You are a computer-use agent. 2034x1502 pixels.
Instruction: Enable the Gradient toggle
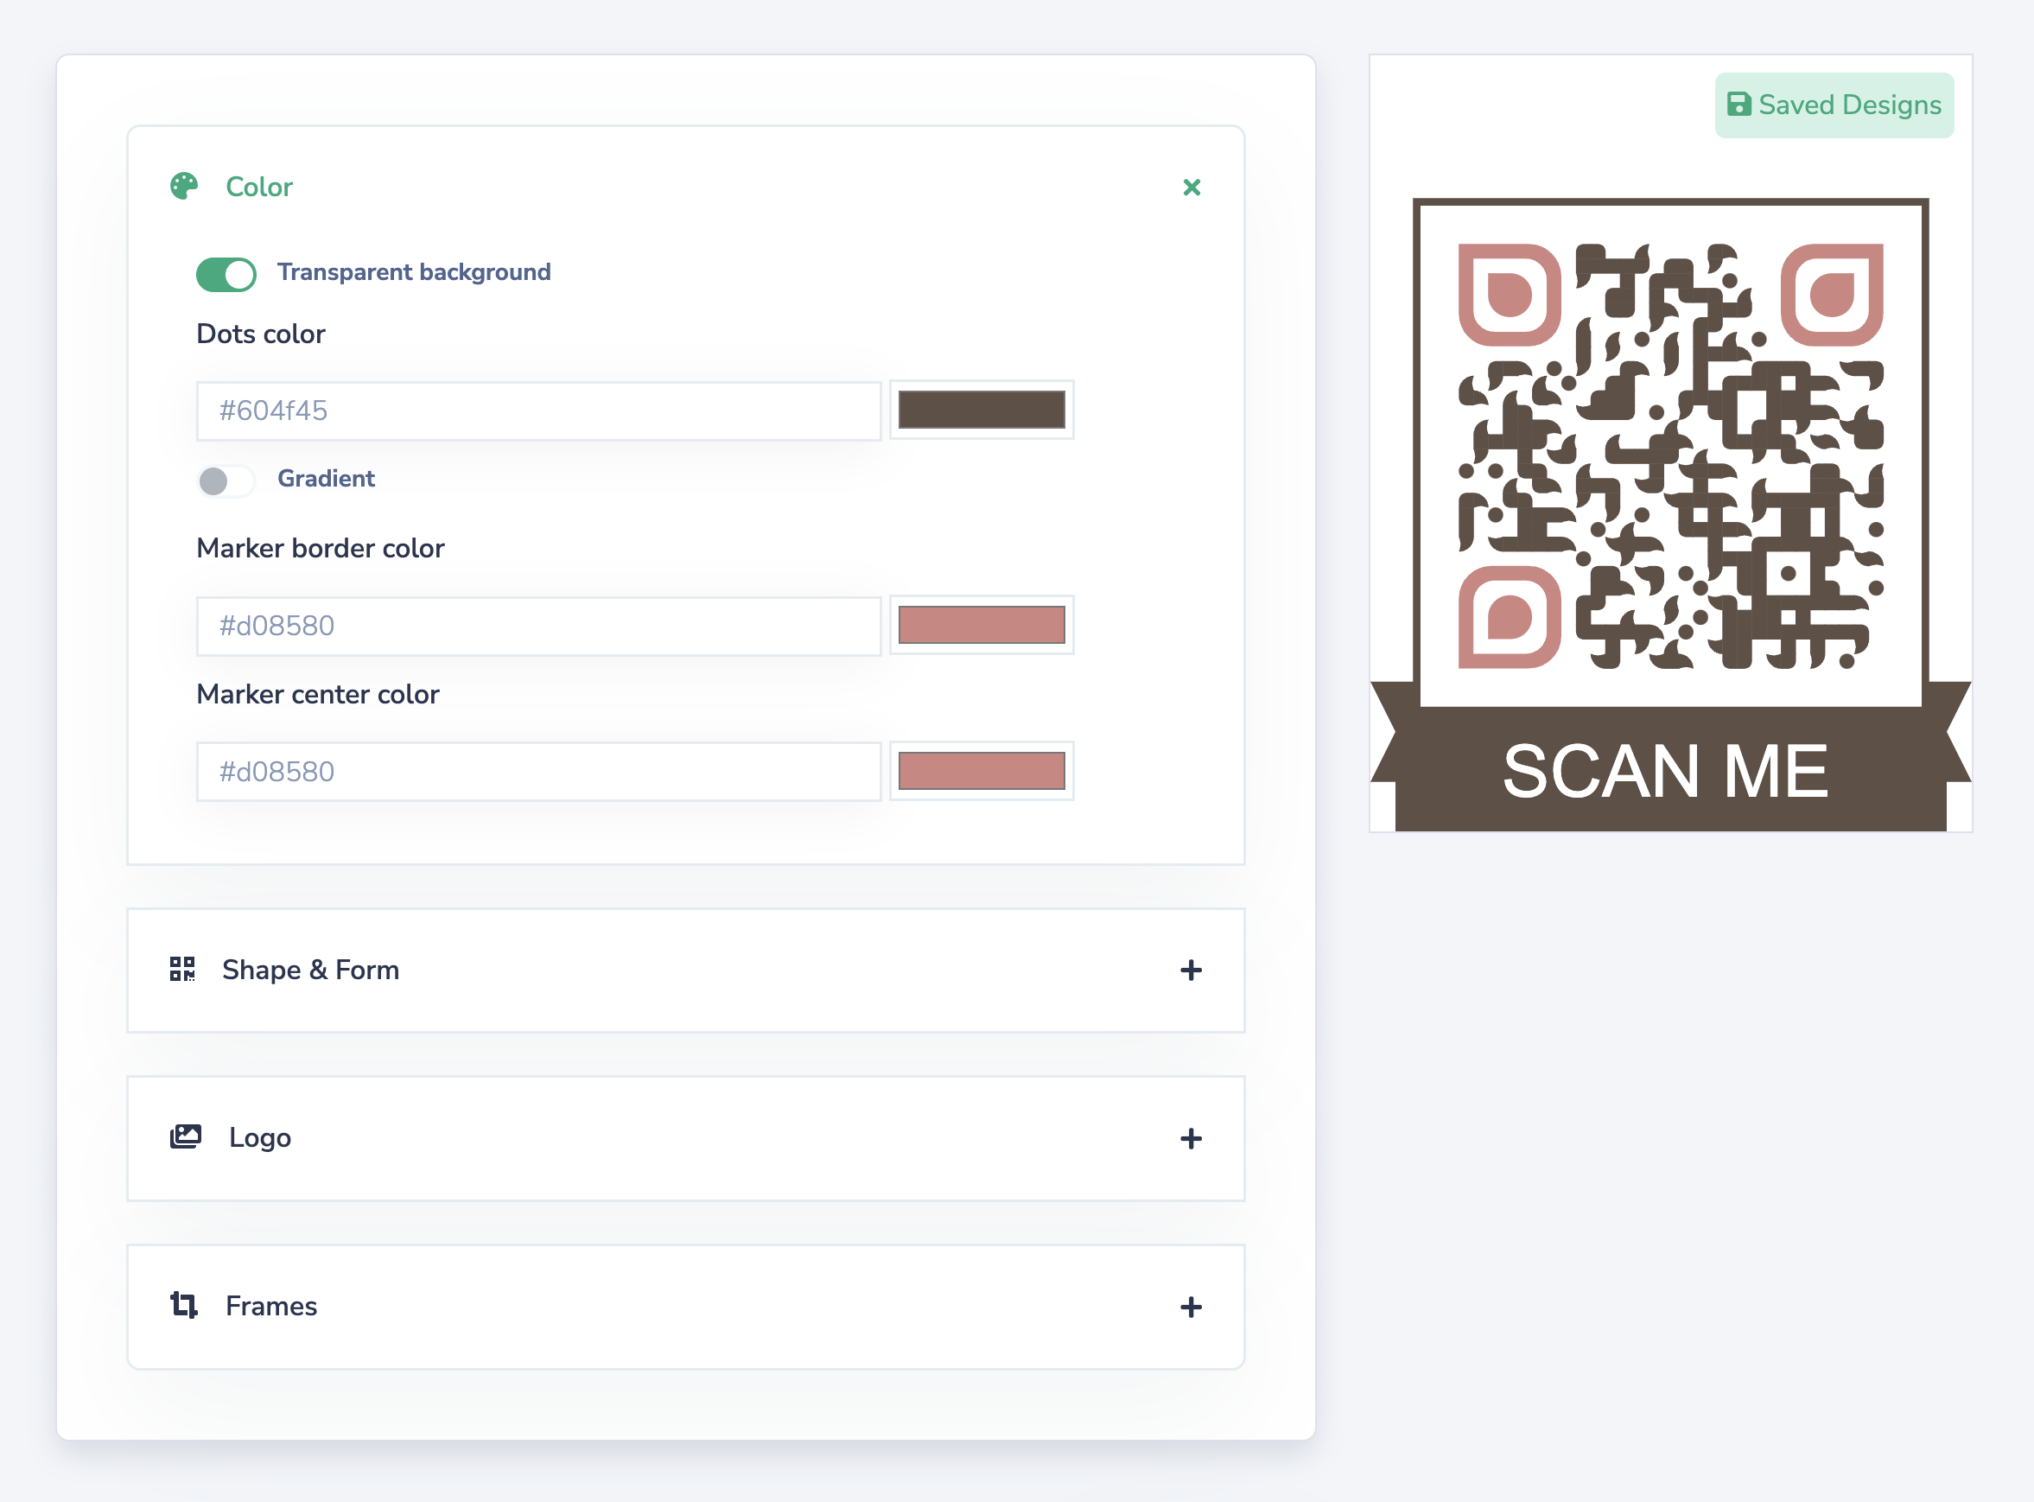[226, 480]
